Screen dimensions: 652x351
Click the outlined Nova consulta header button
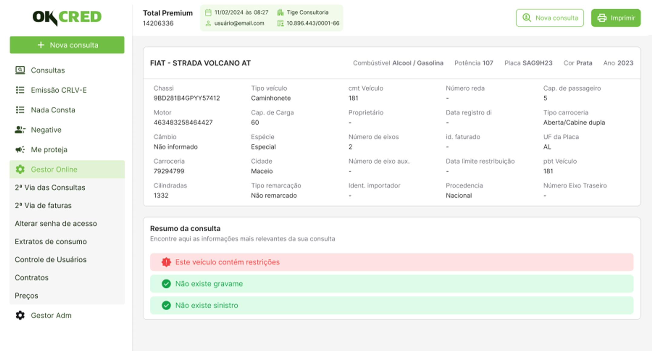pos(550,18)
